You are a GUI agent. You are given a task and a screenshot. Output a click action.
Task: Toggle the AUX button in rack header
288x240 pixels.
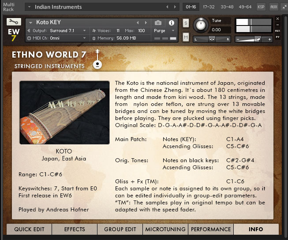tap(274, 7)
